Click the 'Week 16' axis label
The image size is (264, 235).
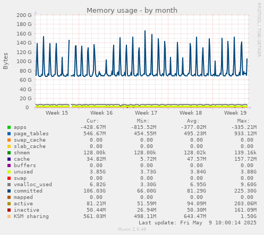[x=101, y=113]
